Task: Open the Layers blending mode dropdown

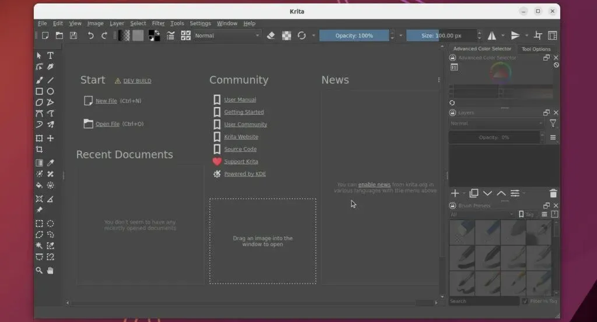Action: pyautogui.click(x=497, y=123)
